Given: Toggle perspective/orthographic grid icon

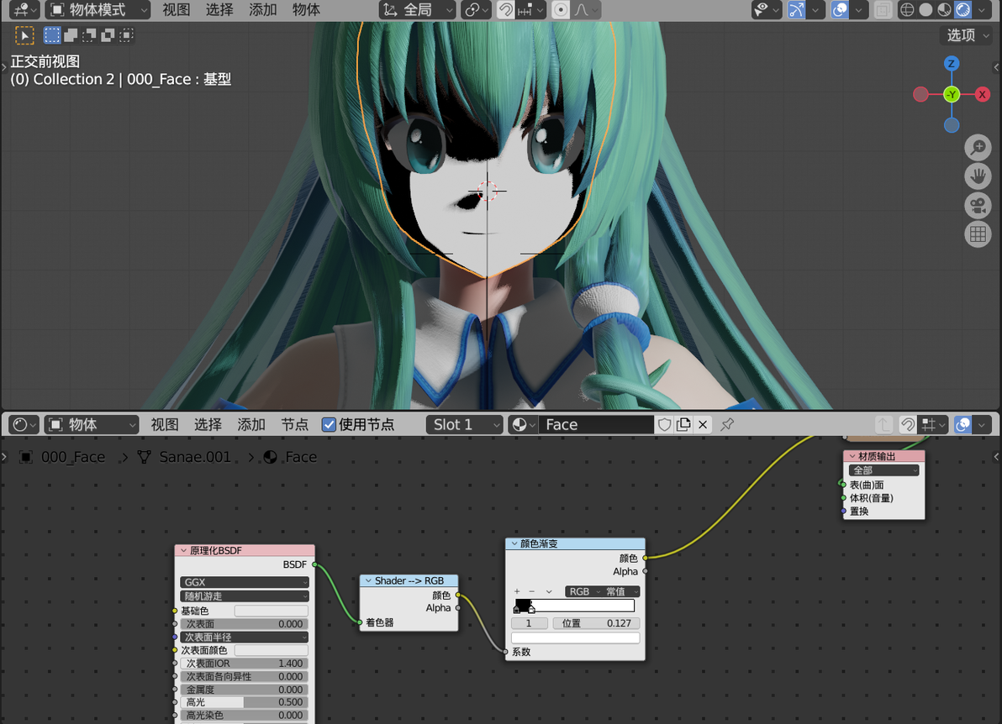Looking at the screenshot, I should click(x=978, y=234).
